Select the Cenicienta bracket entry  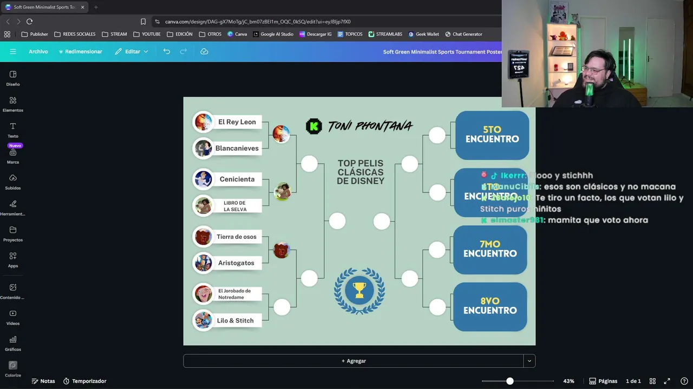click(x=227, y=179)
